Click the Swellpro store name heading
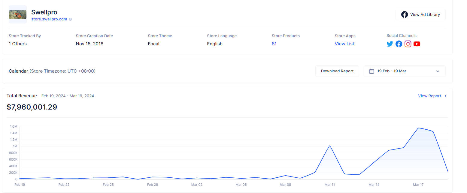 [44, 12]
